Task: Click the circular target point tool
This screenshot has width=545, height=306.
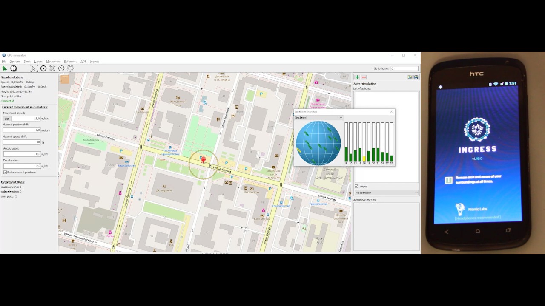Action: click(x=43, y=68)
